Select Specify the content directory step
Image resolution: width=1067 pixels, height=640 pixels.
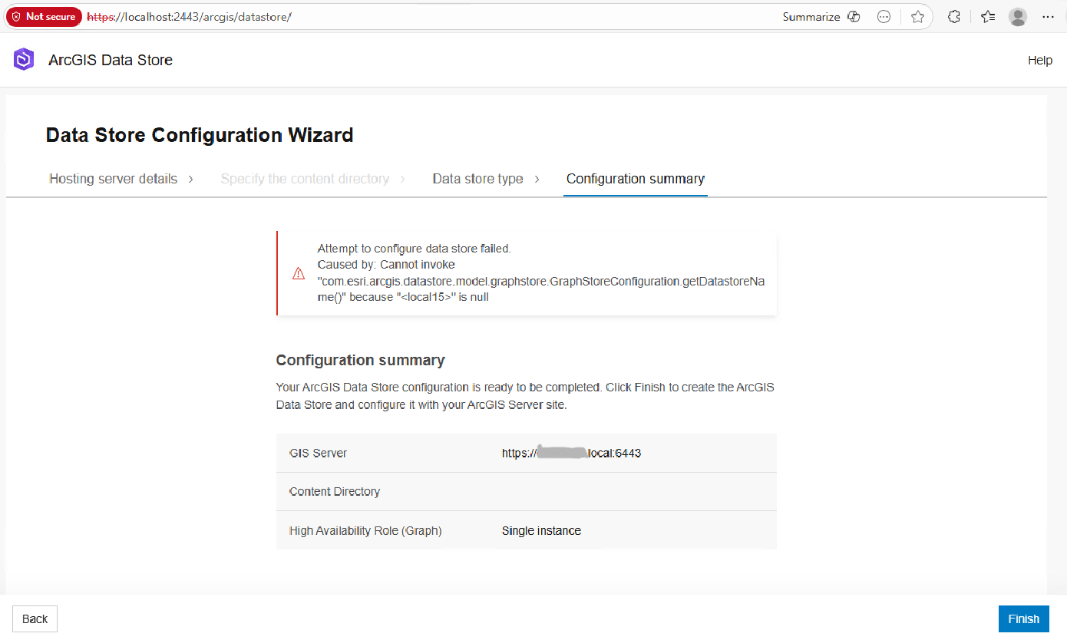305,179
